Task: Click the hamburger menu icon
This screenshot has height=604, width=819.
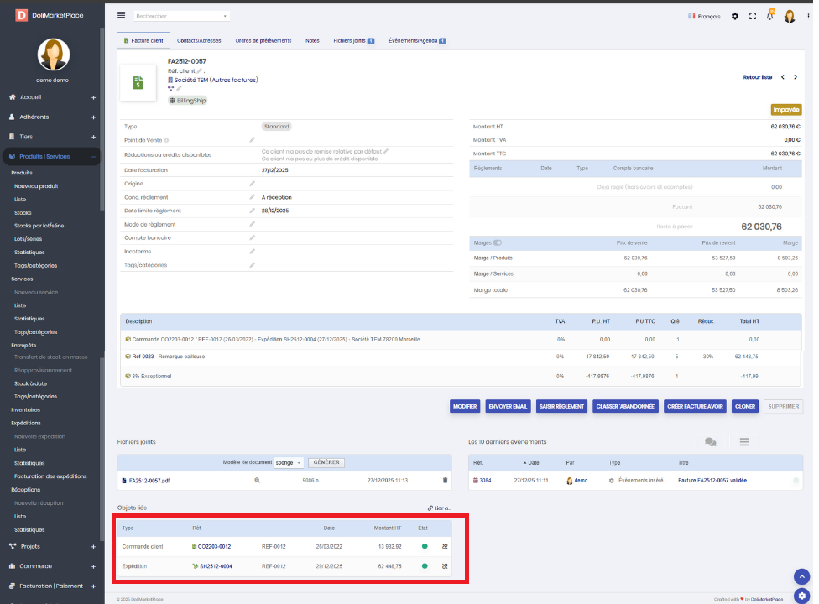Action: [x=121, y=15]
